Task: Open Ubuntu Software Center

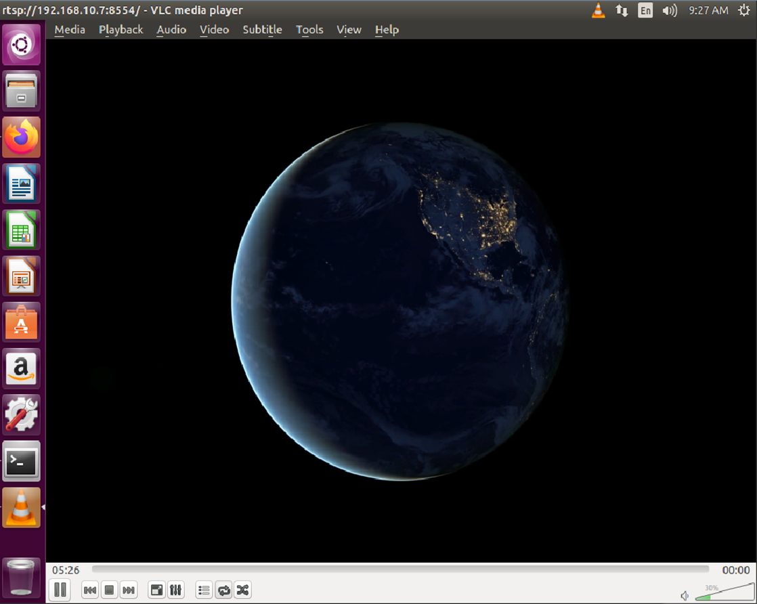Action: click(x=21, y=323)
